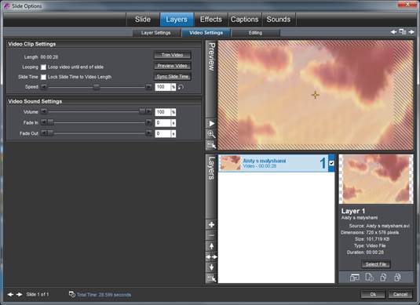Click the layers list options icon
The width and height of the screenshot is (420, 305).
pos(212,278)
